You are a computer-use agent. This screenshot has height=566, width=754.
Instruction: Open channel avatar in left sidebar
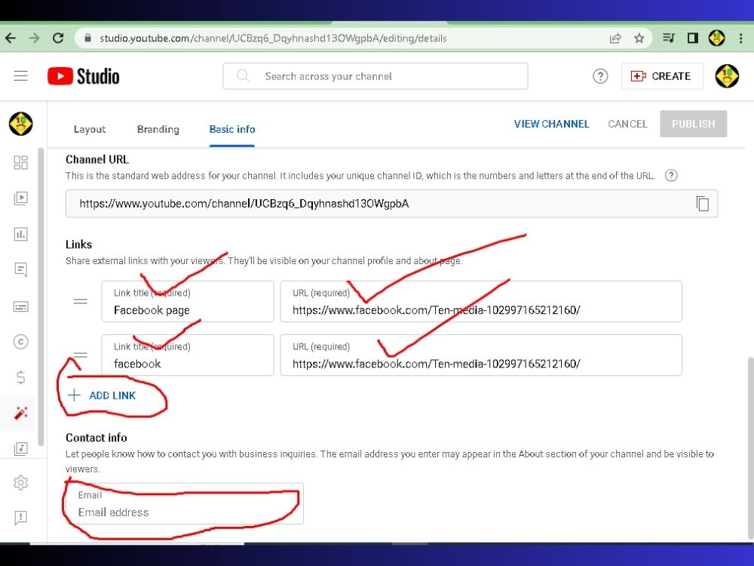tap(20, 124)
